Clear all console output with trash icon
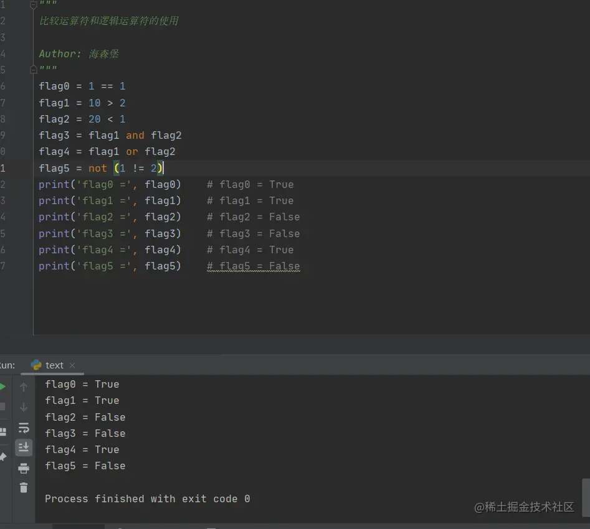 [23, 488]
